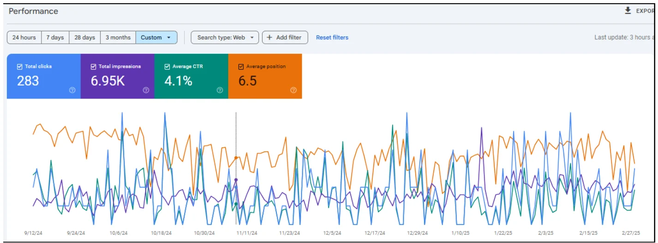Select the 24 hours date range
658x243 pixels.
(24, 38)
